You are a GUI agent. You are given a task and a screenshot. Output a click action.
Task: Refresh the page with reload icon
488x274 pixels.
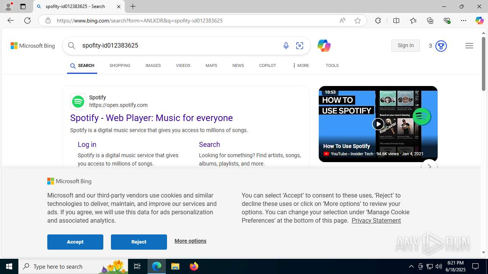coord(27,21)
